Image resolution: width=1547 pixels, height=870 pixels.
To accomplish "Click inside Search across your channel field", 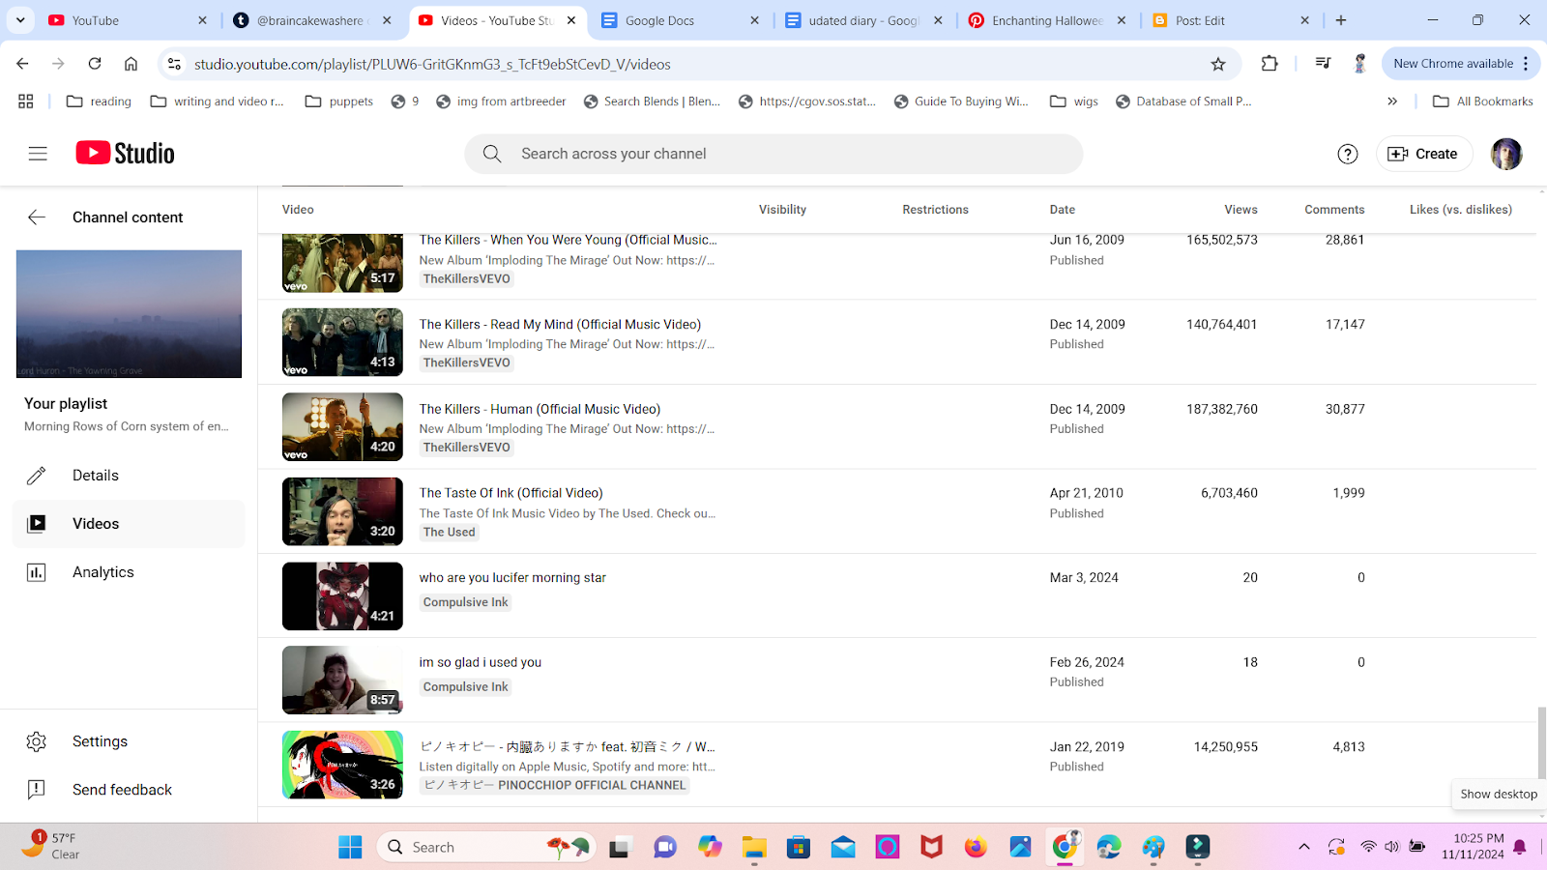I will coord(773,154).
